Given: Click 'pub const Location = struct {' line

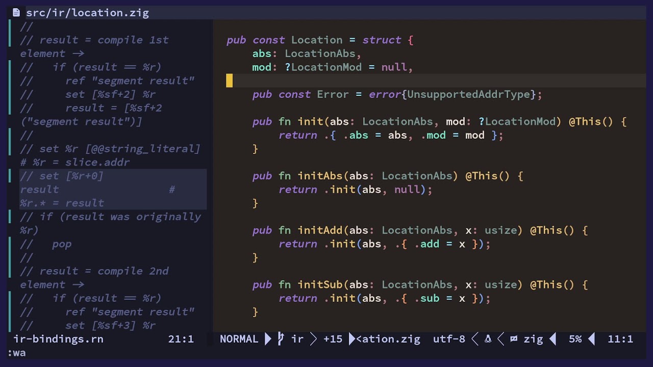Looking at the screenshot, I should [x=320, y=40].
